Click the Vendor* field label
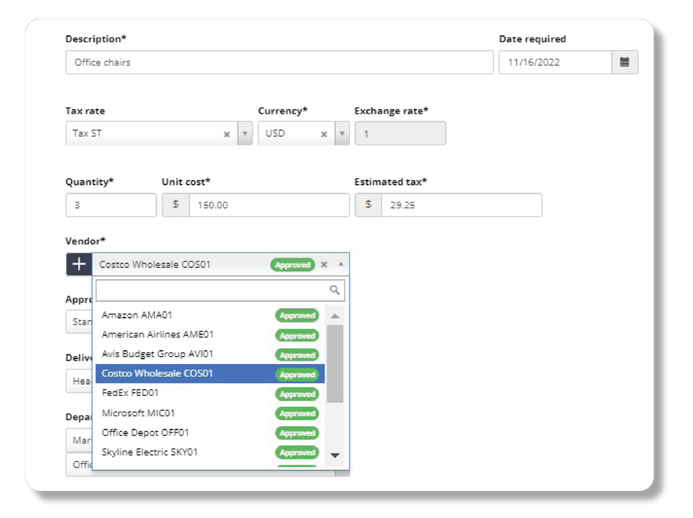 click(x=85, y=241)
